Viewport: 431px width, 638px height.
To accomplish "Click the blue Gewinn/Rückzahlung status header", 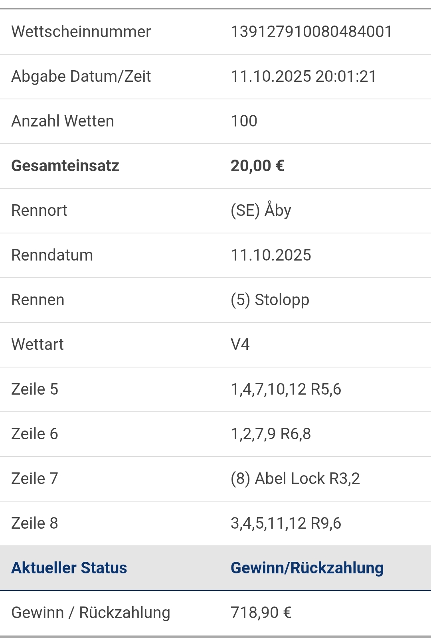I will (307, 568).
